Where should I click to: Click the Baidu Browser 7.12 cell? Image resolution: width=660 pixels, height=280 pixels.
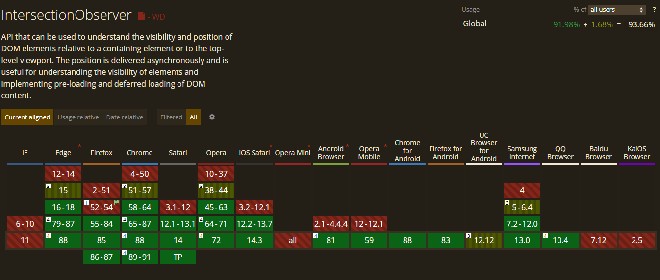coord(599,240)
